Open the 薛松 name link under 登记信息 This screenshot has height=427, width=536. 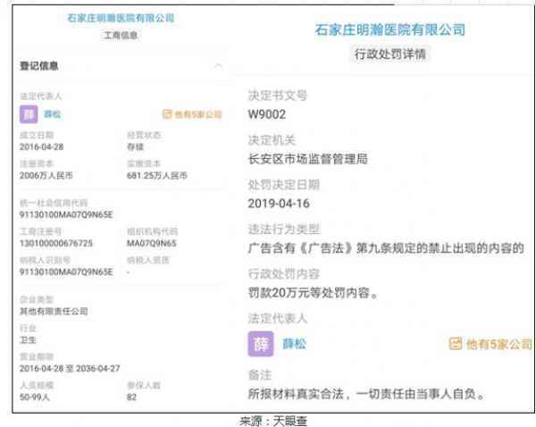pos(53,114)
